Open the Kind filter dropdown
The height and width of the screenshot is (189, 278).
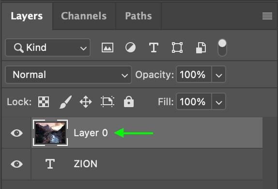pos(48,47)
